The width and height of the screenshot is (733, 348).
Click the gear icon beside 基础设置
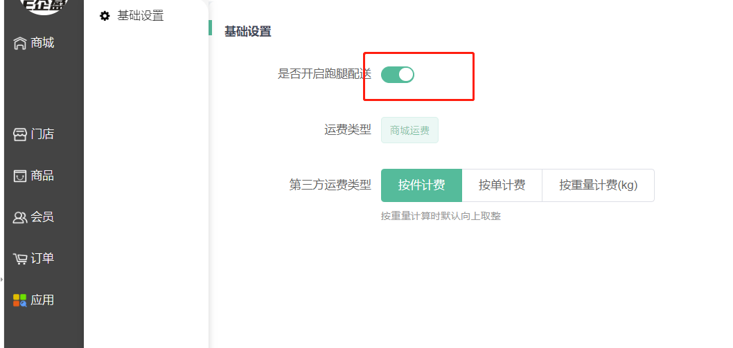(105, 16)
